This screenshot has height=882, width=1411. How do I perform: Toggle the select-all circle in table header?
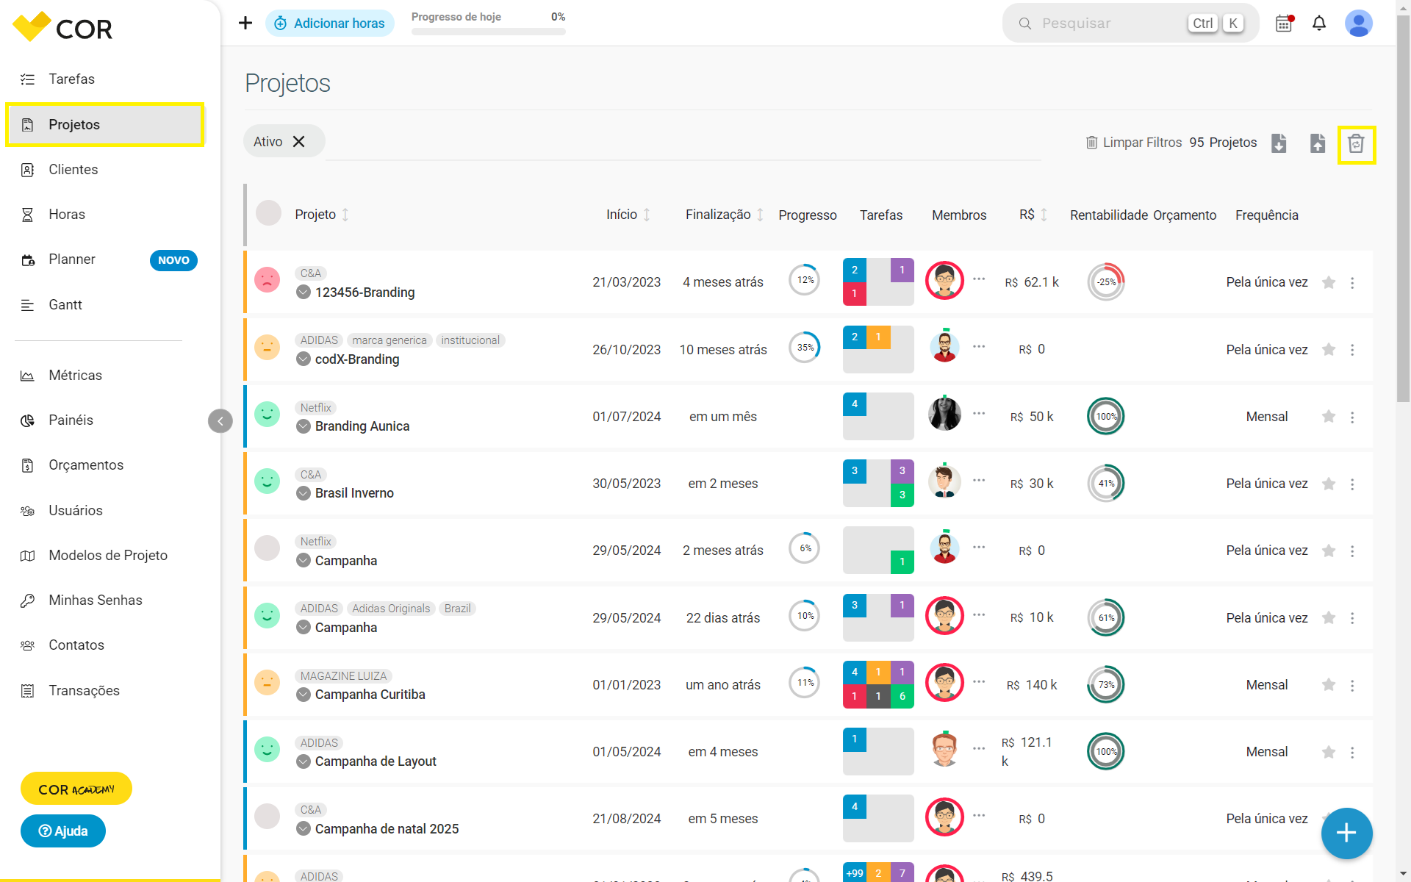pyautogui.click(x=268, y=213)
